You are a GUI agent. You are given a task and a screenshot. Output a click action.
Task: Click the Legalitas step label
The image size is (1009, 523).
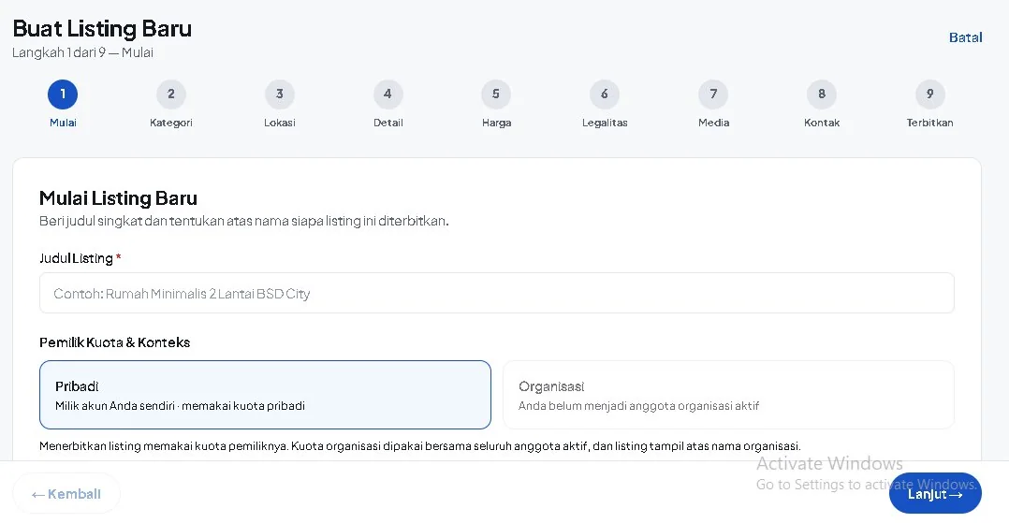[605, 123]
